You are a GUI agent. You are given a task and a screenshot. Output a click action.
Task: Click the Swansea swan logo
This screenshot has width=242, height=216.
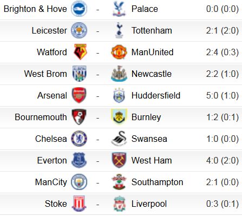(x=119, y=139)
